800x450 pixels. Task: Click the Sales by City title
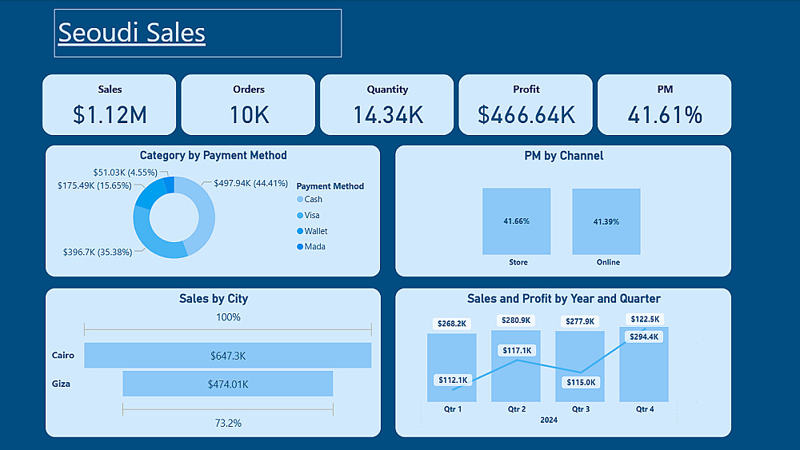(214, 299)
